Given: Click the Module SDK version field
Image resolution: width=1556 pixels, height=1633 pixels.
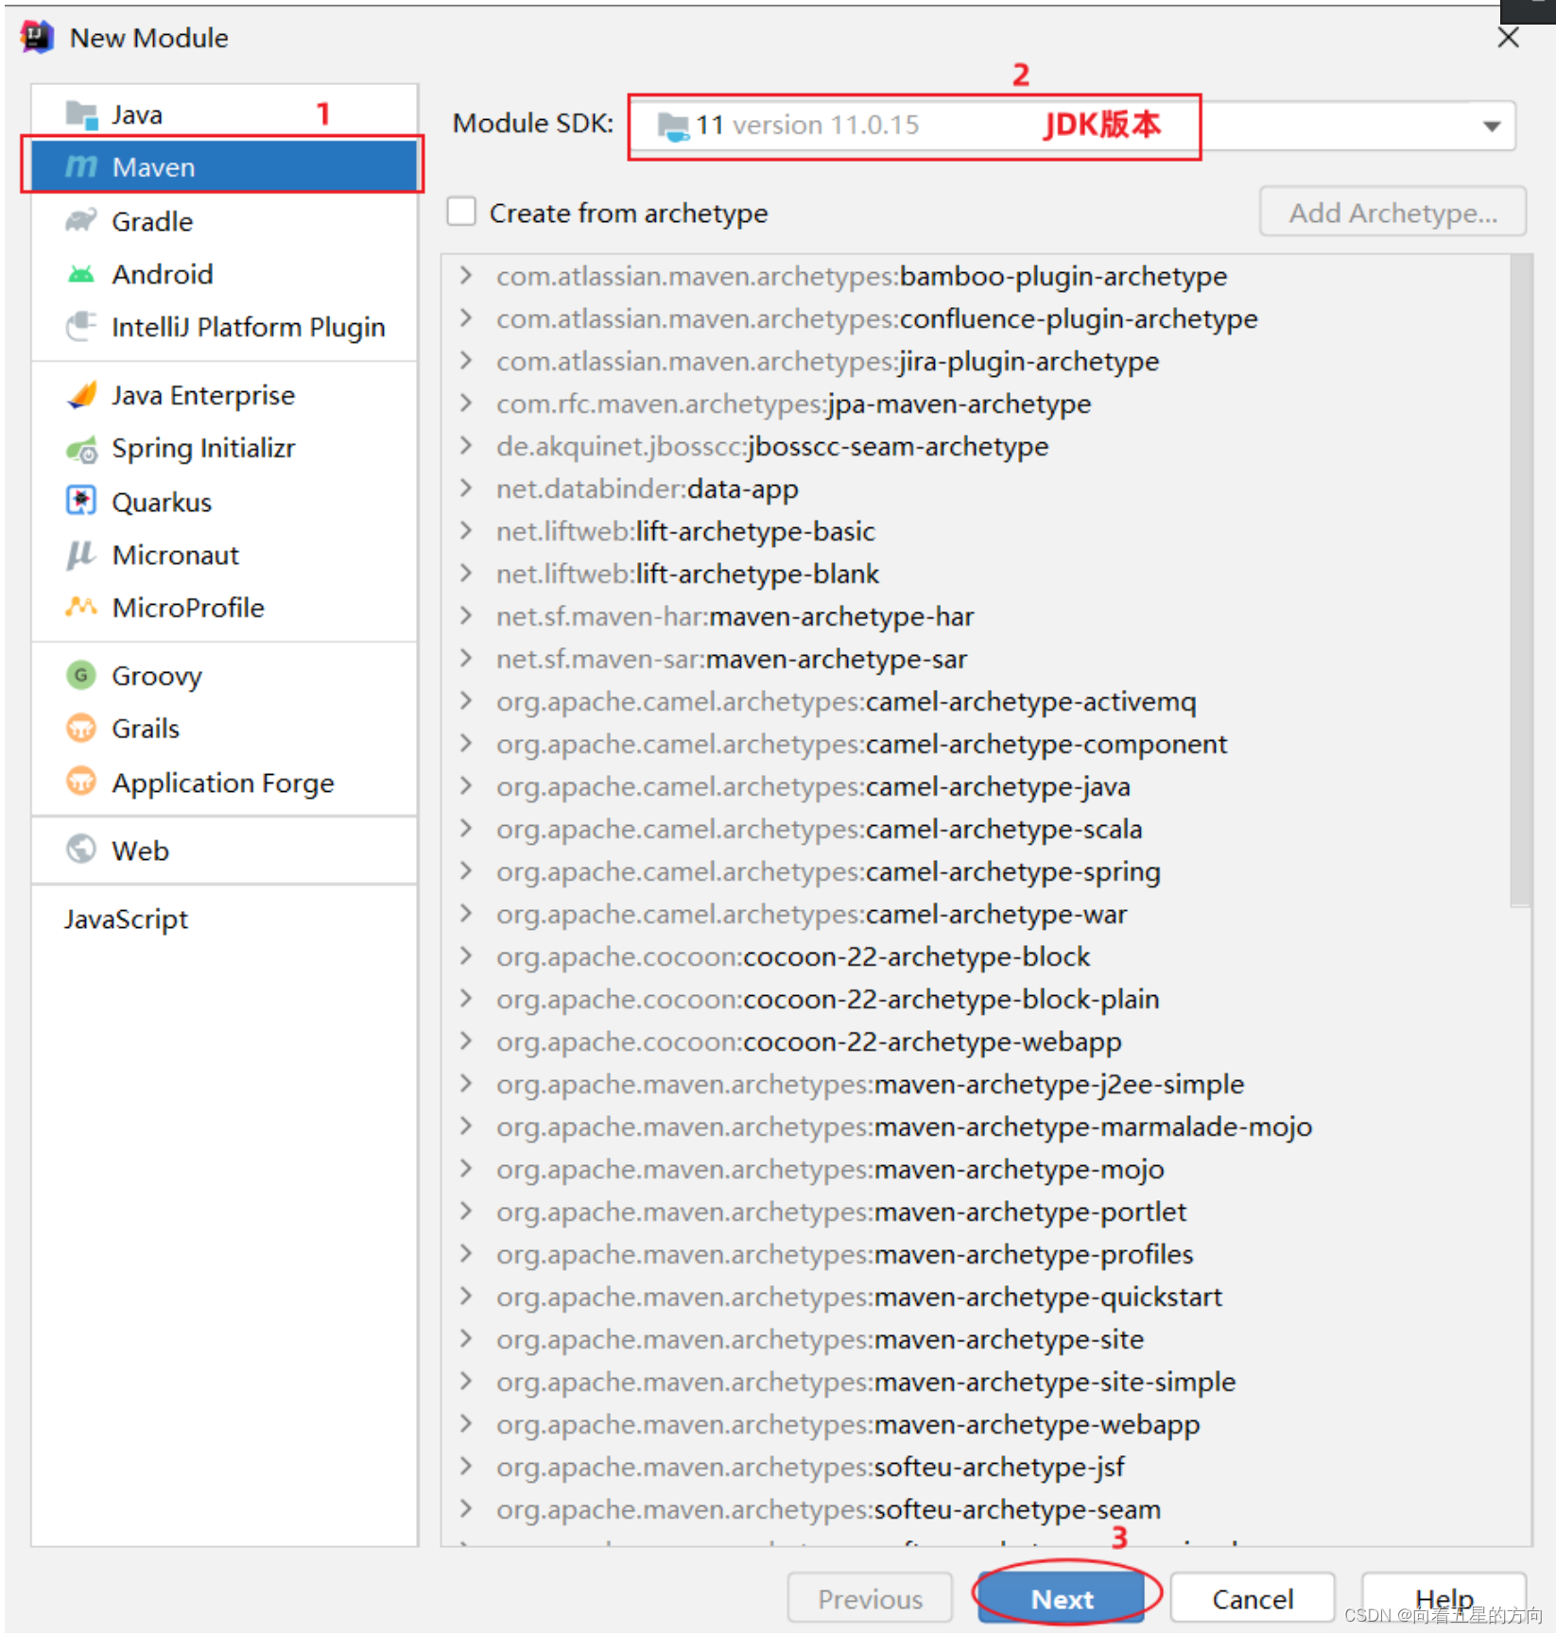Looking at the screenshot, I should (x=1072, y=126).
